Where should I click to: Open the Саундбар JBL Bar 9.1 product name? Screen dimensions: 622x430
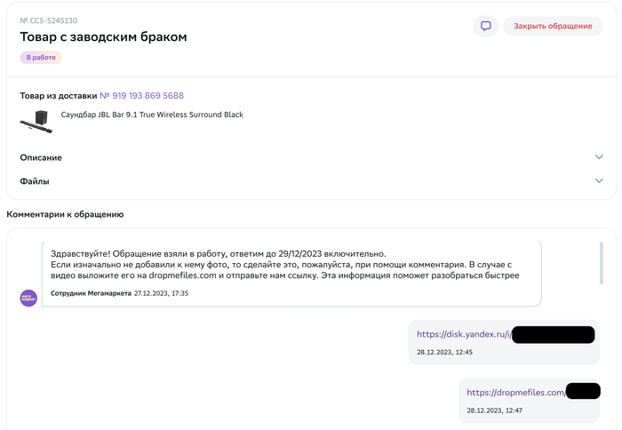[x=152, y=115]
